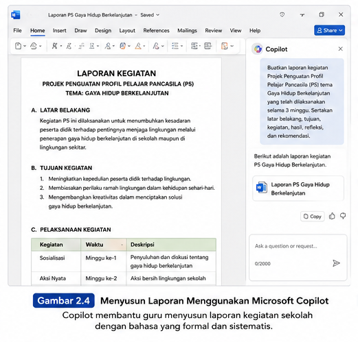Open dropdown beside the underlined R icon
The image size is (358, 342).
point(98,46)
